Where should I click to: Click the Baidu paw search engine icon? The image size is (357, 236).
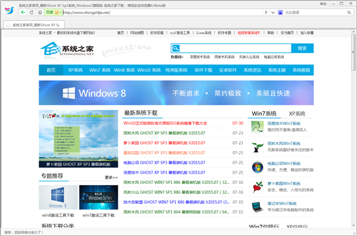tap(280, 12)
